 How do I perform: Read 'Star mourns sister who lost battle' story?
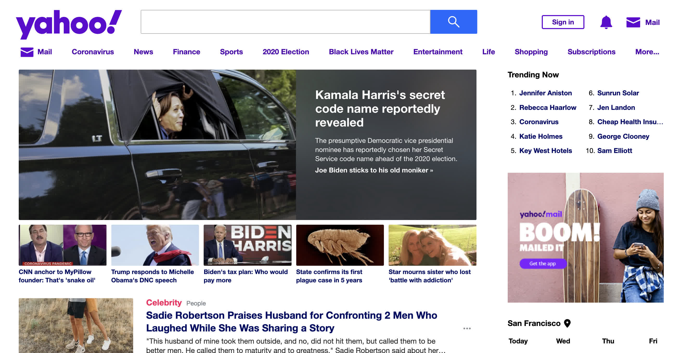(429, 276)
